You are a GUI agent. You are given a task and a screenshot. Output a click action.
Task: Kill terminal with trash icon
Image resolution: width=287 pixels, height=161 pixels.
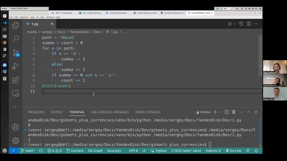(234, 112)
